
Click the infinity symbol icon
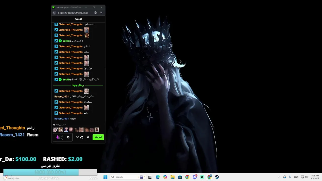(77, 137)
